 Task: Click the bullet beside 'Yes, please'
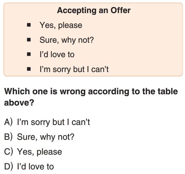29,25
